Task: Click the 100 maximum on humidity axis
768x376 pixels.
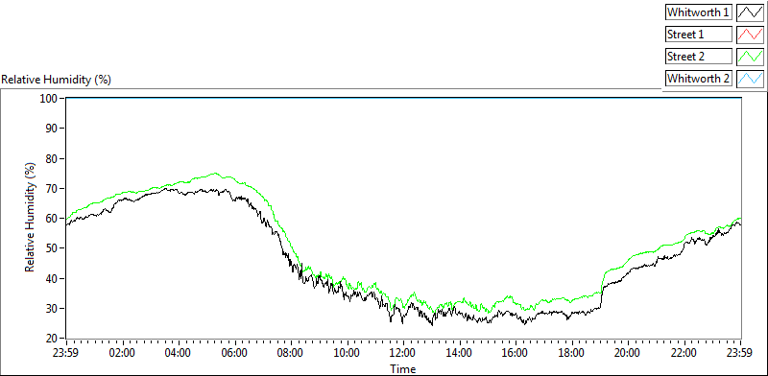Action: pos(49,99)
